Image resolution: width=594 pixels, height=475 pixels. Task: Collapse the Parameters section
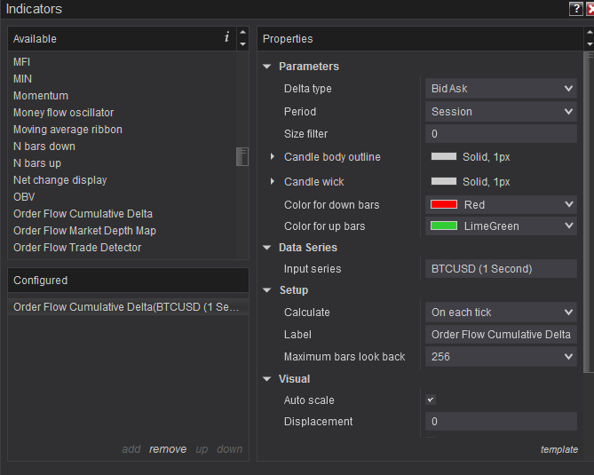[267, 67]
